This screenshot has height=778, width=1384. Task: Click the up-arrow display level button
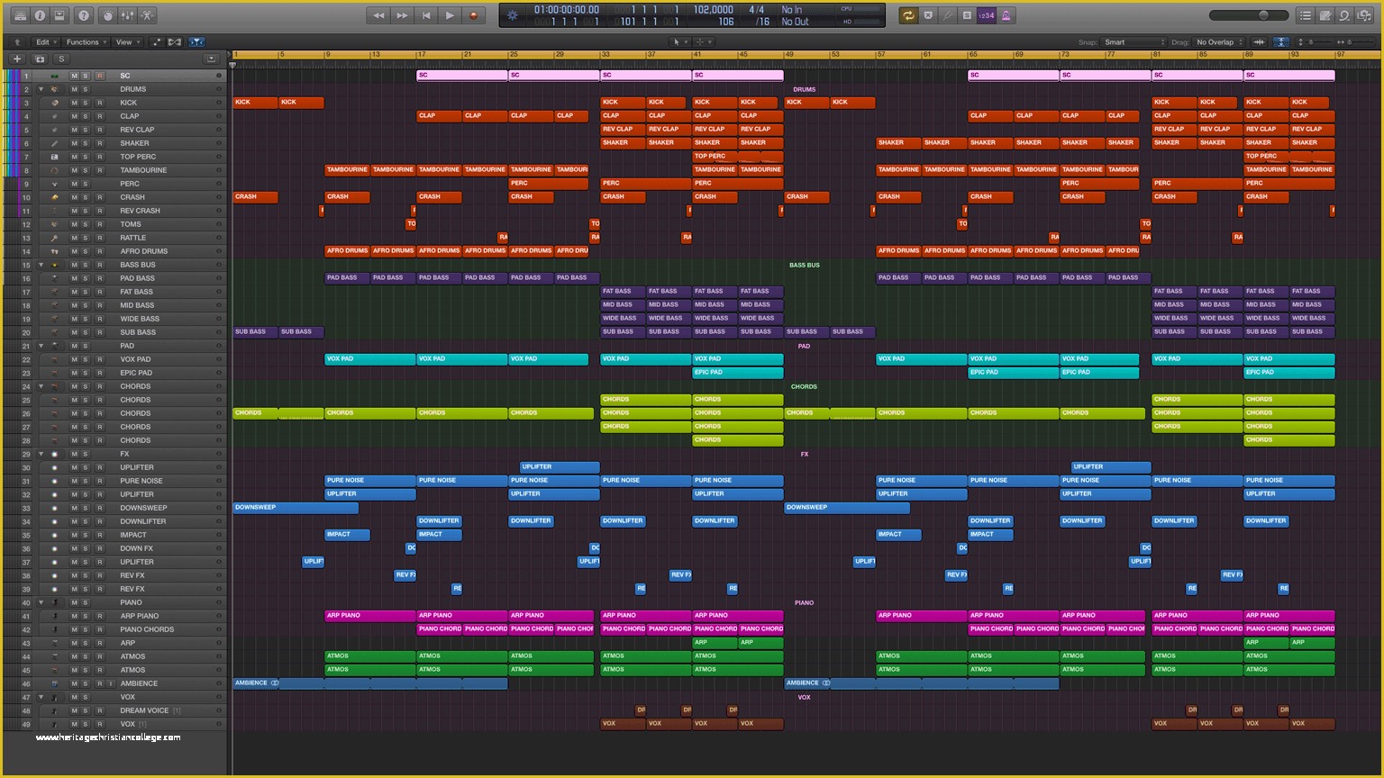16,42
